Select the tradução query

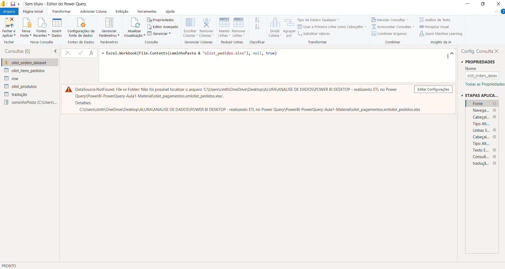pyautogui.click(x=30, y=94)
